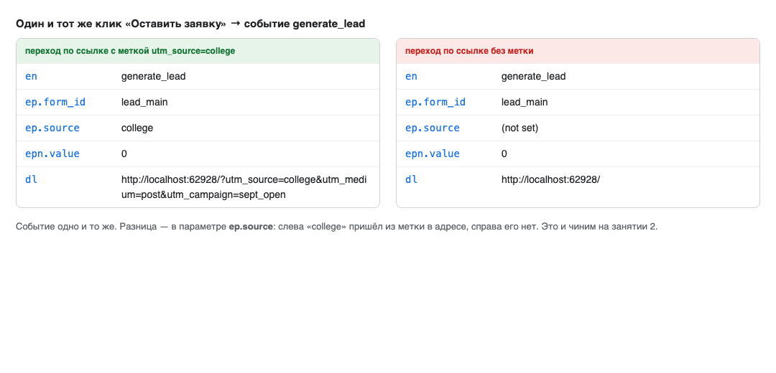
Task: Click lead_main value in right table
Action: point(525,103)
